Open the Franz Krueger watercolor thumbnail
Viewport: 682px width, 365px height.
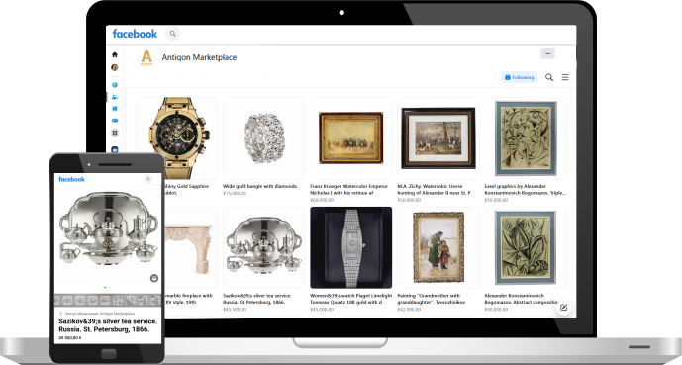[x=351, y=138]
